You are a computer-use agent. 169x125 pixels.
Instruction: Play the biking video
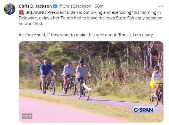(91, 82)
